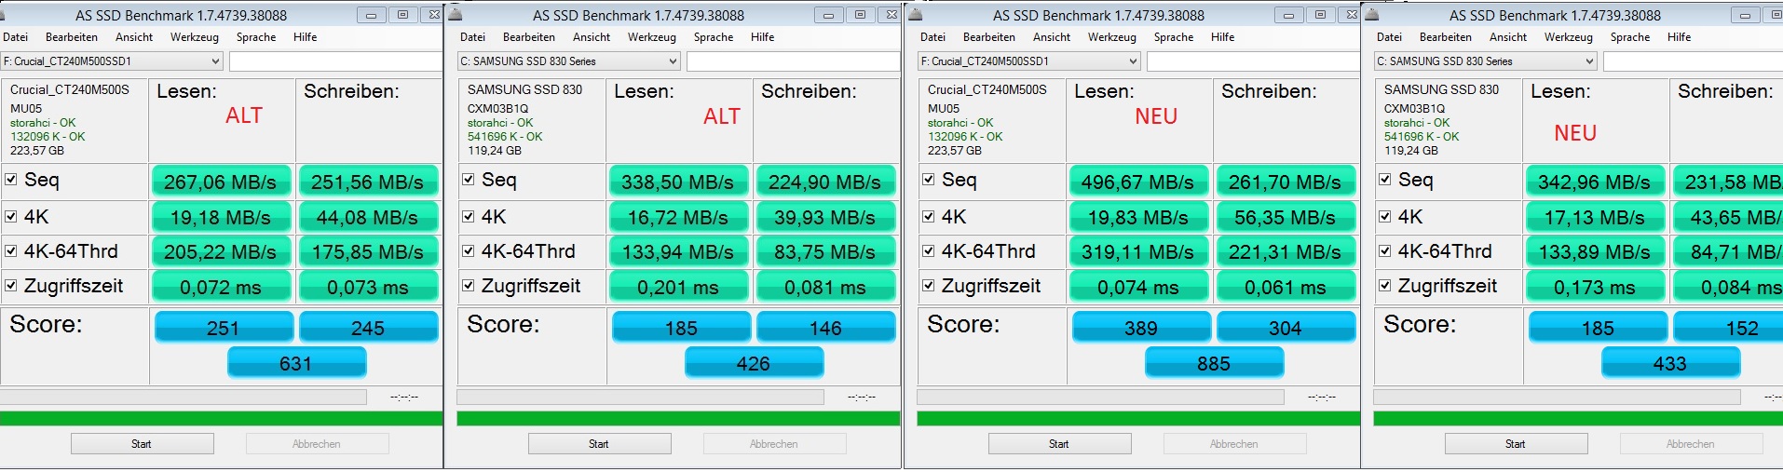The width and height of the screenshot is (1783, 472).
Task: Click the app icon in the score 433 window title bar
Action: coord(1372,14)
